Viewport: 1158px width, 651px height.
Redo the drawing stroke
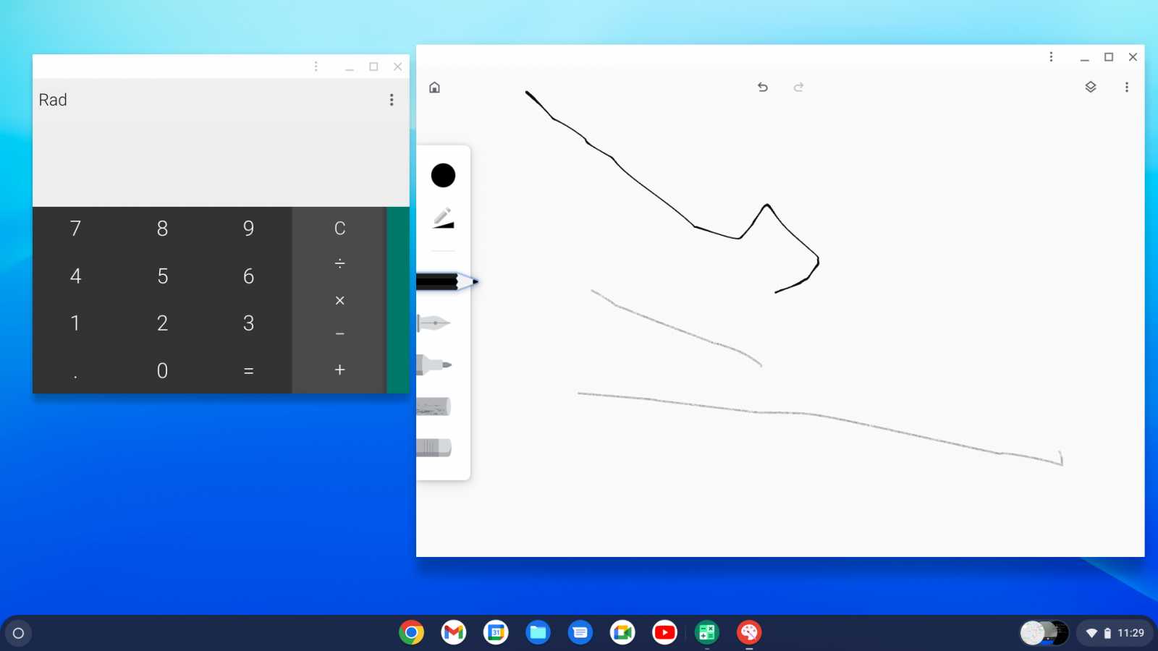tap(798, 87)
